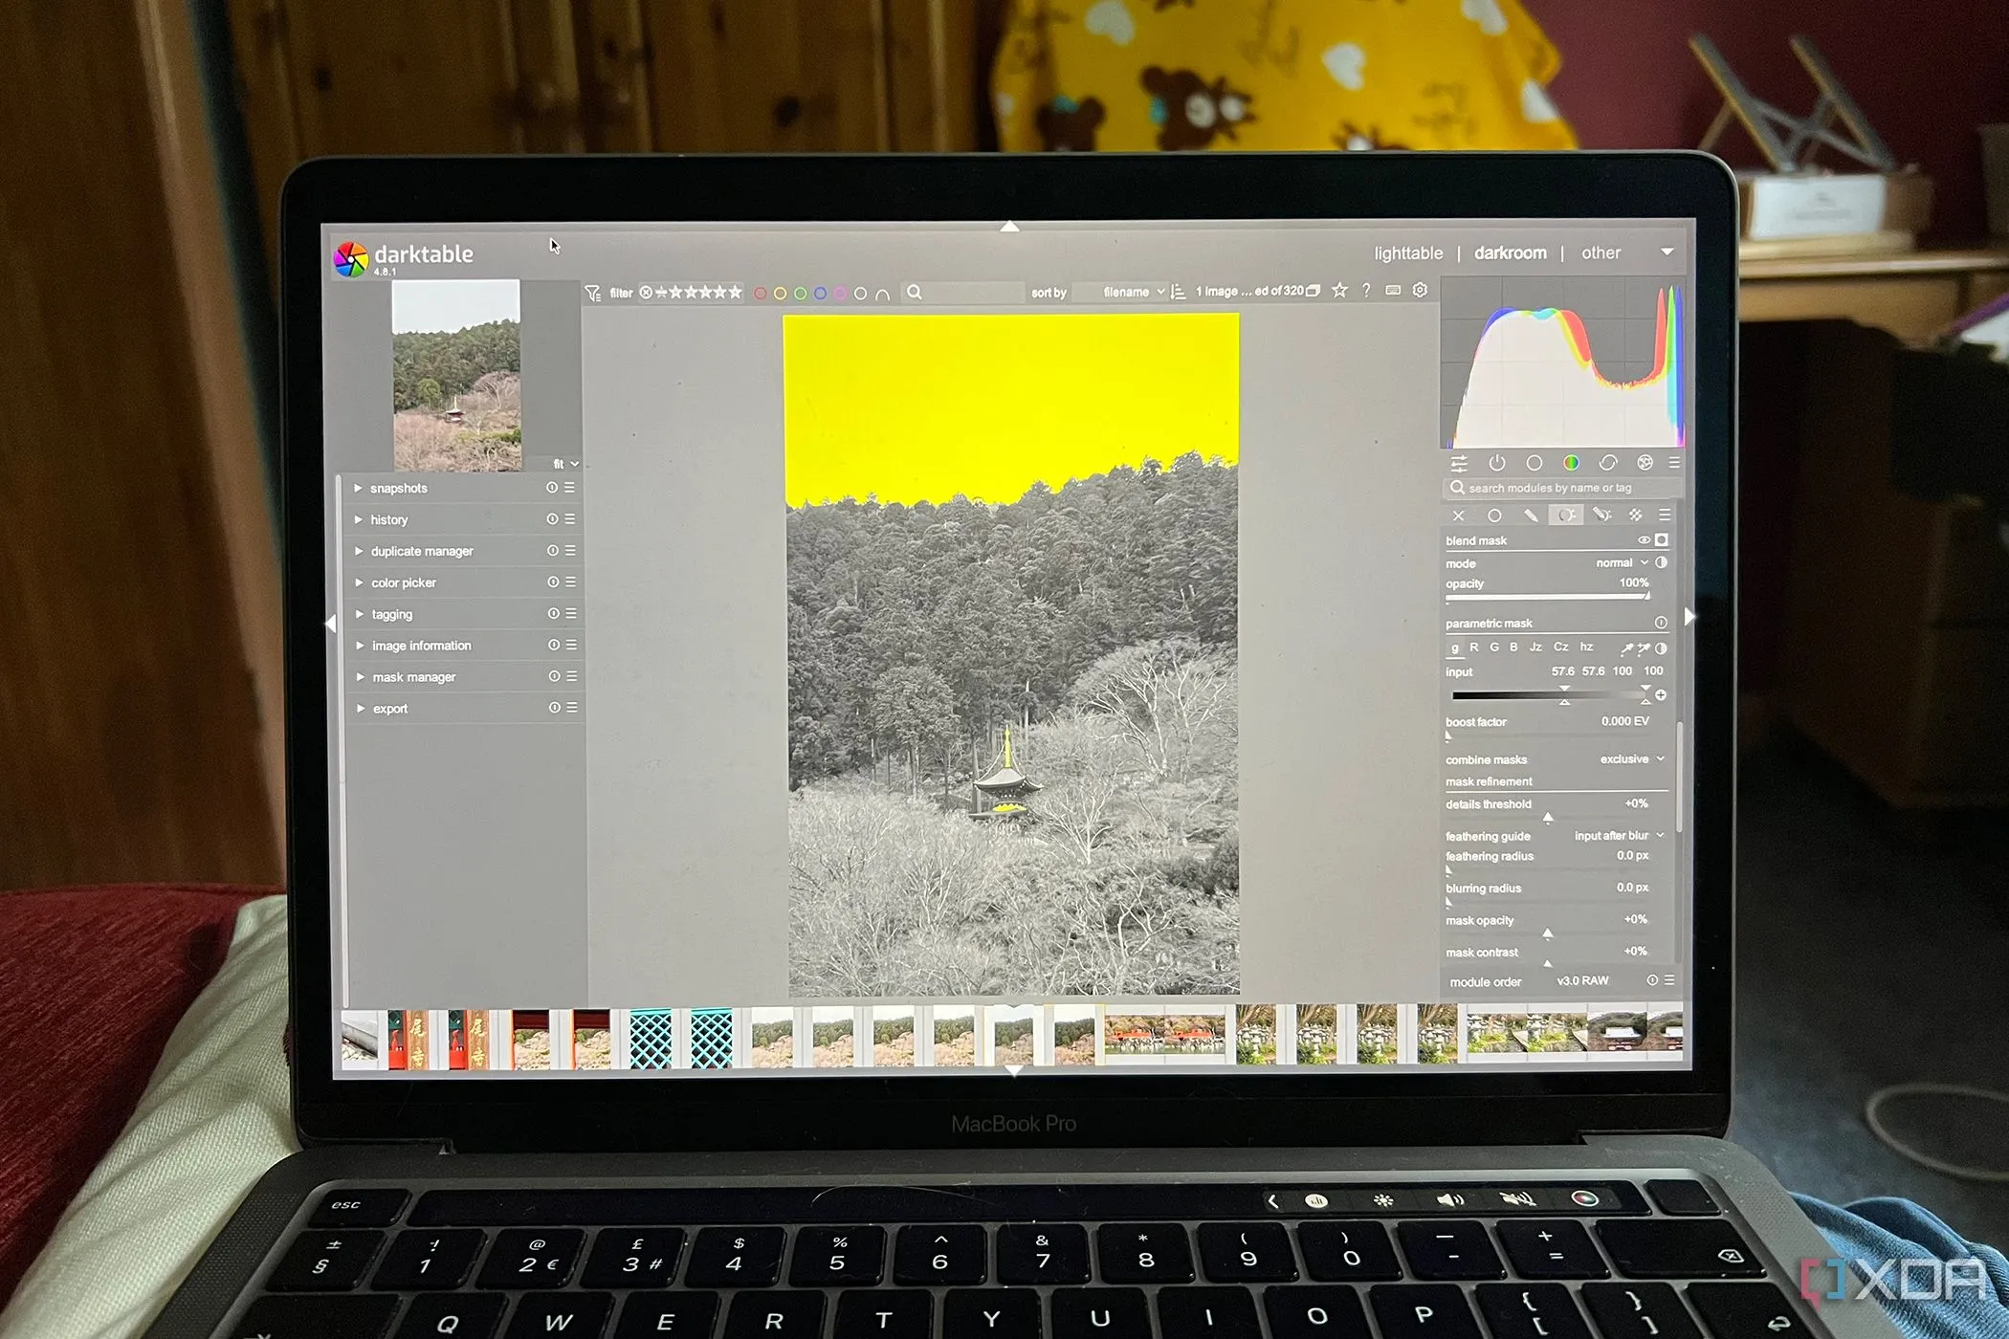Click the quick access sliders icon
Screen dimensions: 2009x1339
(x=1459, y=464)
